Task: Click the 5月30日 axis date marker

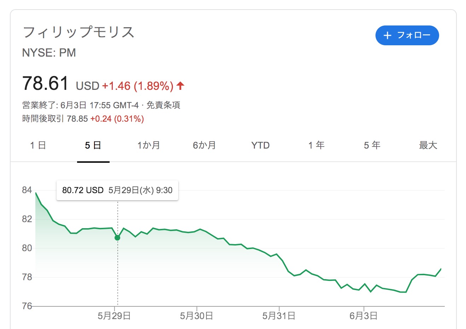Action: pyautogui.click(x=196, y=316)
